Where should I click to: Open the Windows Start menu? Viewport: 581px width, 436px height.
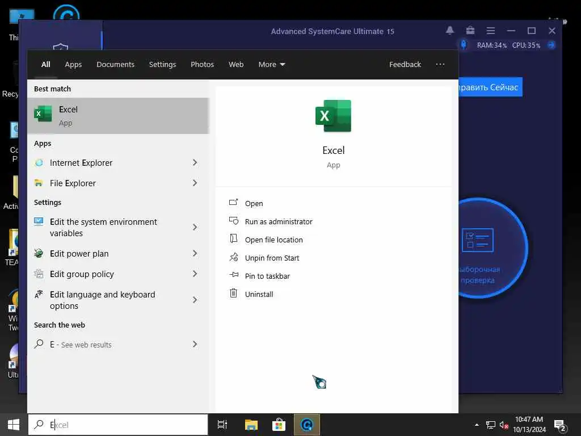pos(14,425)
